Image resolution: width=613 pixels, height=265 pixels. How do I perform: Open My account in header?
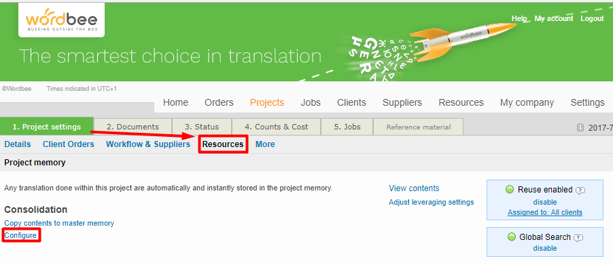[554, 18]
